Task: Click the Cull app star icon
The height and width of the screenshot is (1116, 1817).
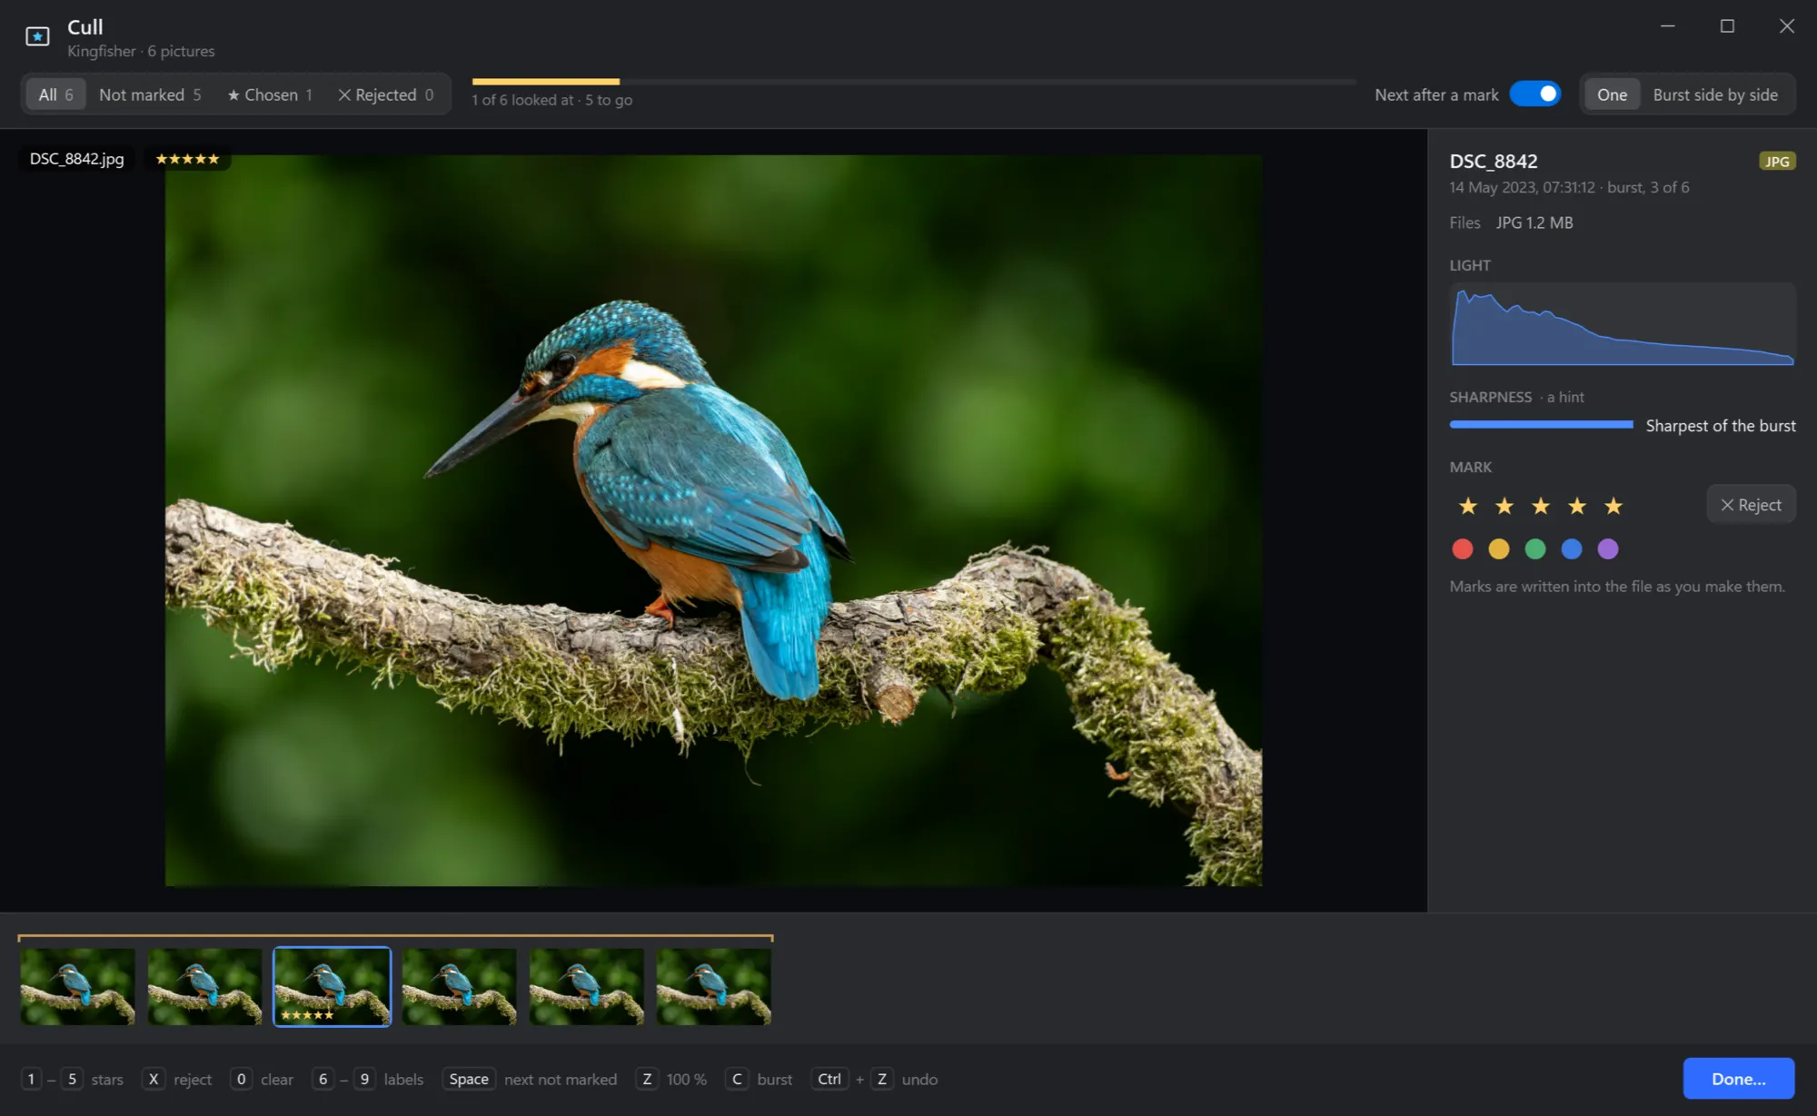Action: 37,36
